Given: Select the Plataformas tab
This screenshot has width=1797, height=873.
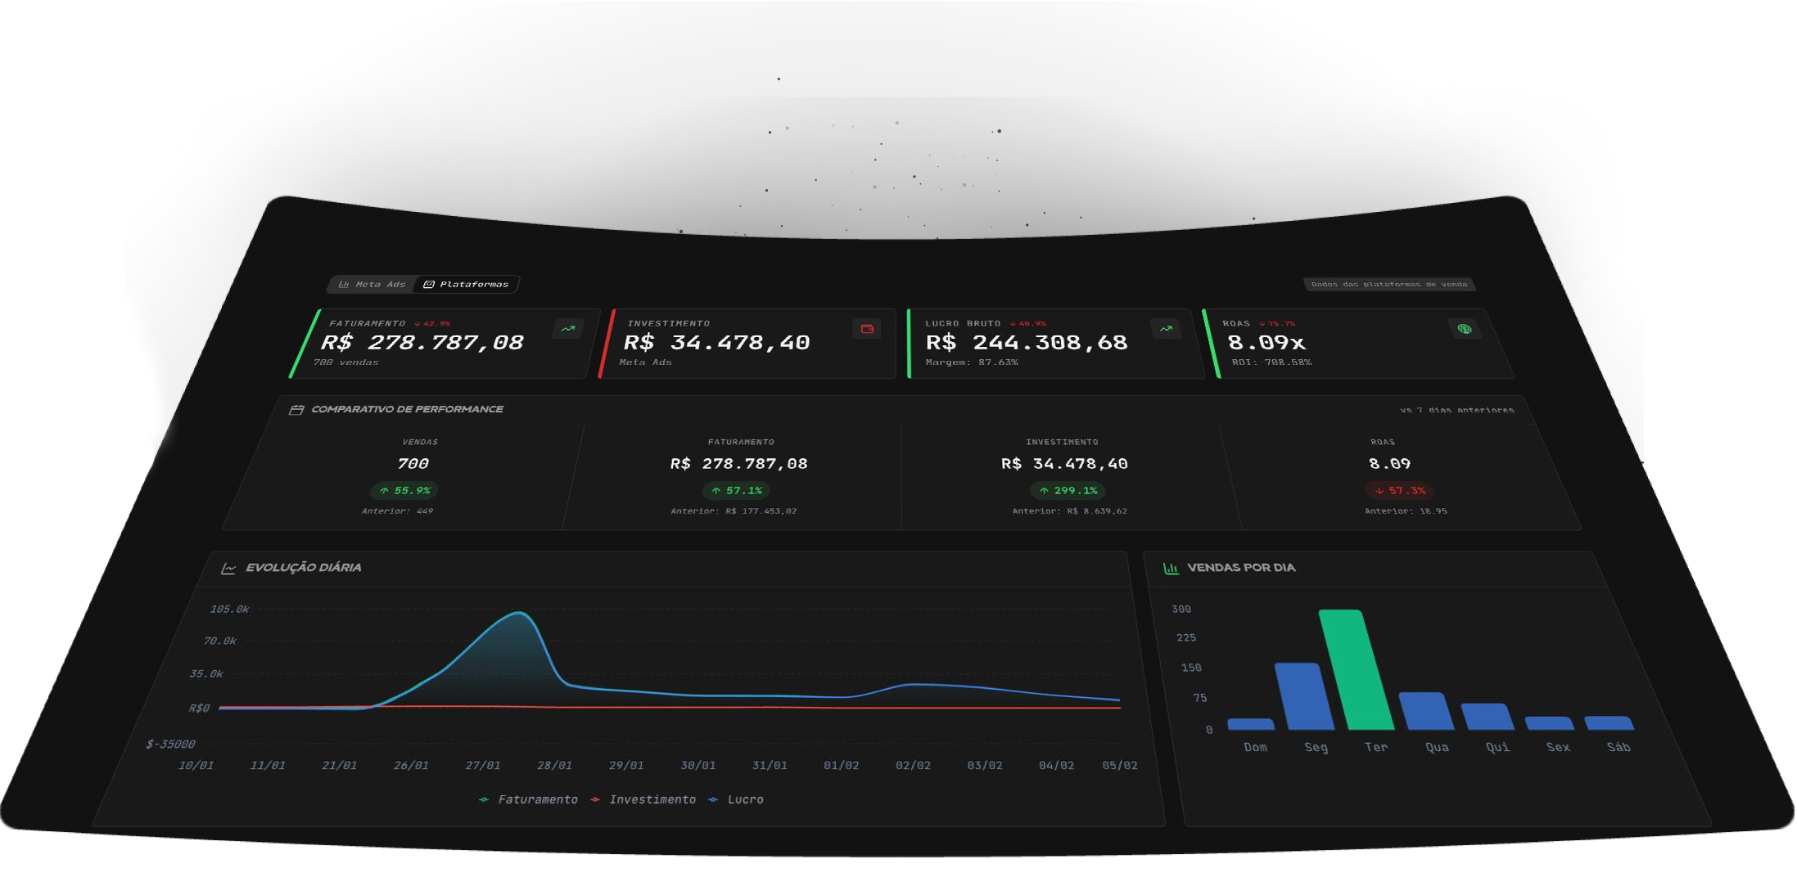Looking at the screenshot, I should 467,285.
